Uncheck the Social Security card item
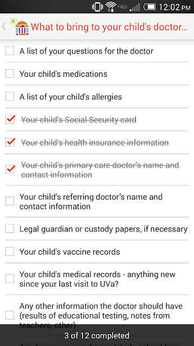Viewport: 194px width, 346px height. [x=10, y=119]
